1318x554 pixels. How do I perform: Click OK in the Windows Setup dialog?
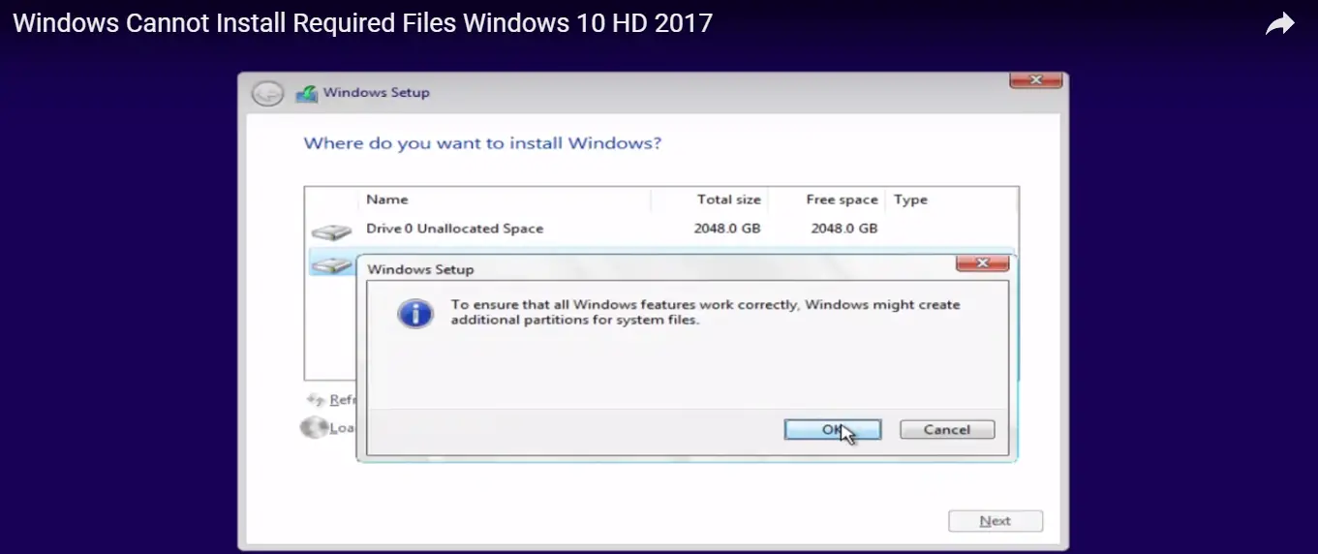click(832, 429)
